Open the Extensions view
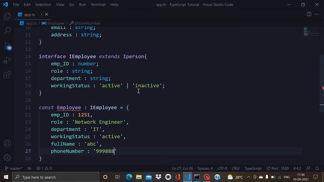Viewport: 324px width, 182px height. coord(7,75)
